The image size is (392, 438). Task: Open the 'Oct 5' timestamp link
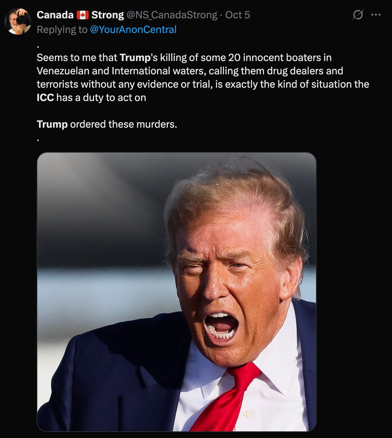[238, 15]
